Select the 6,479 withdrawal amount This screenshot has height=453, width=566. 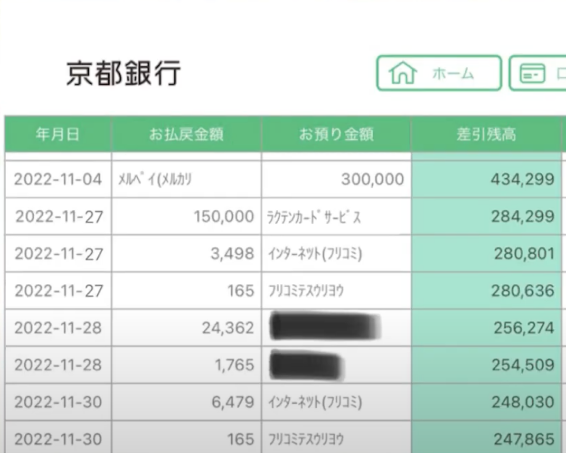[x=233, y=402]
